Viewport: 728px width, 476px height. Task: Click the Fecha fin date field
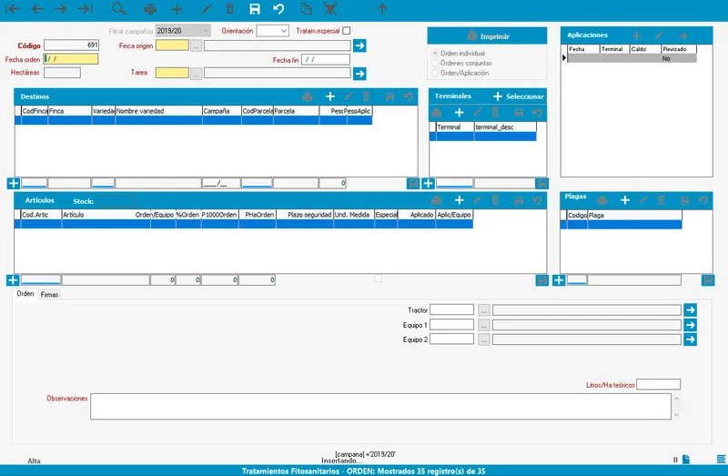pyautogui.click(x=326, y=59)
